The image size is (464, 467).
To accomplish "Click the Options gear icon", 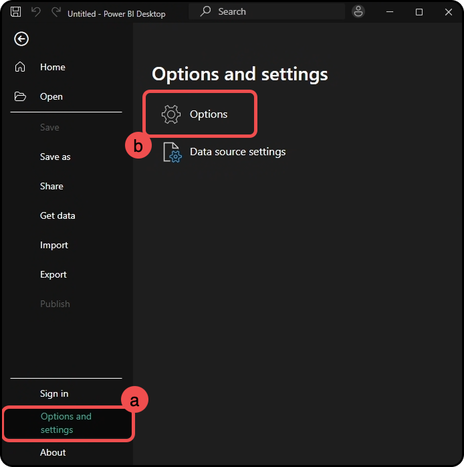I will click(x=171, y=114).
